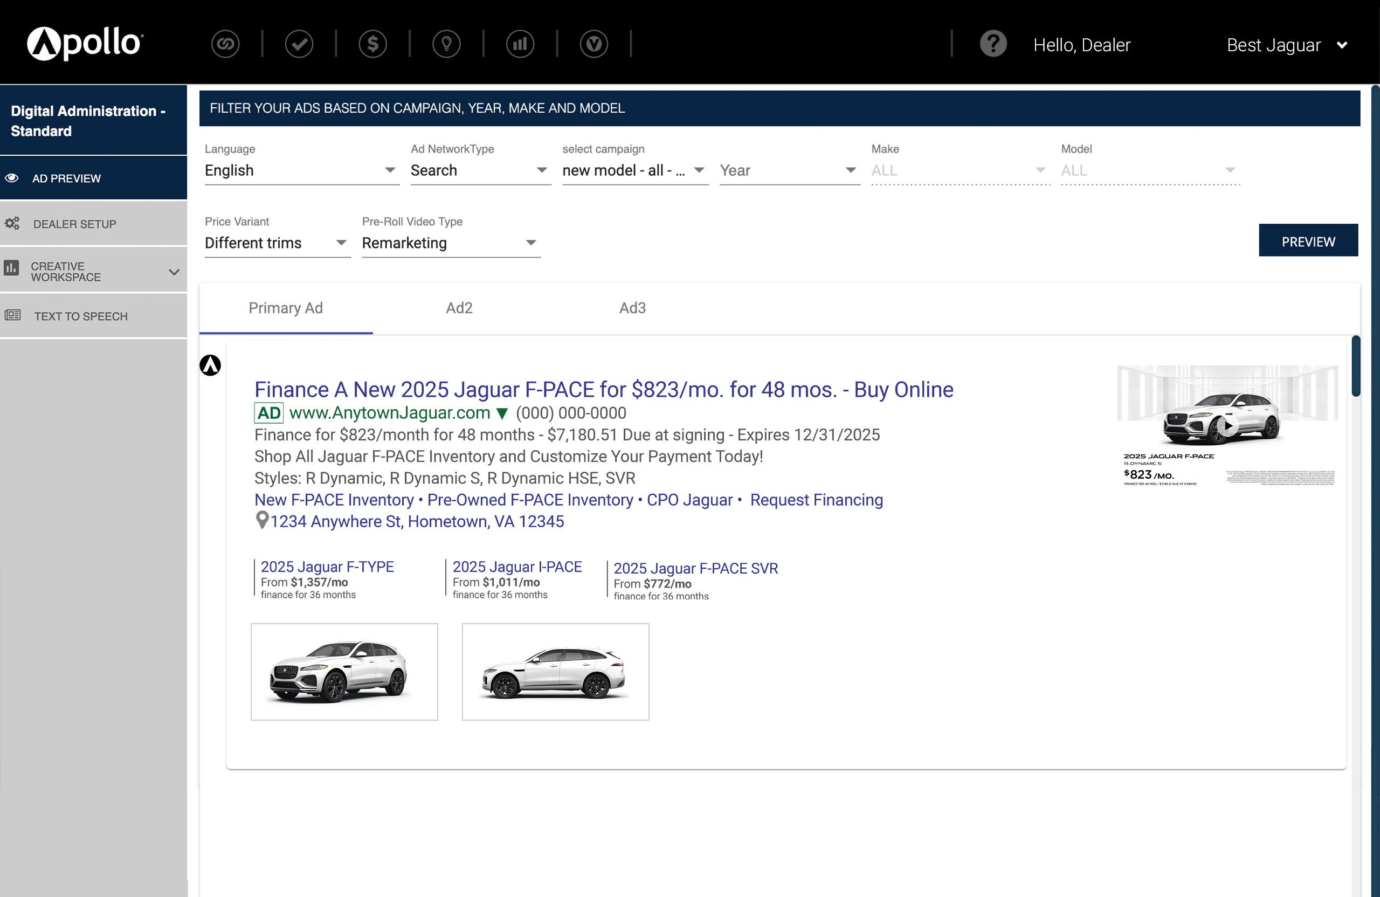Open 2025 Jaguar I-PACE offer link

tap(517, 567)
